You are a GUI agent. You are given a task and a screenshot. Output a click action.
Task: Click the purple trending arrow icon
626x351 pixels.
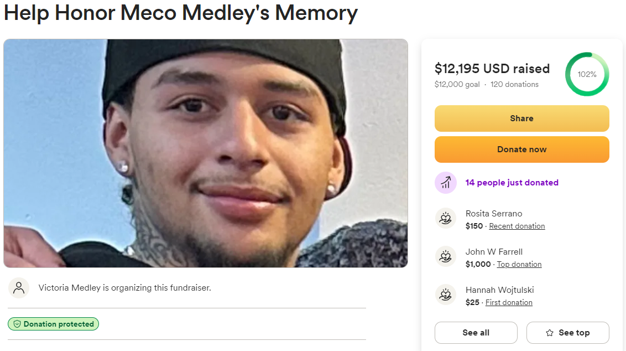(x=446, y=183)
